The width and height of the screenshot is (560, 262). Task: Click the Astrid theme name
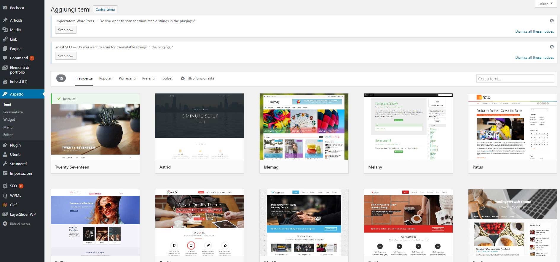coord(165,167)
